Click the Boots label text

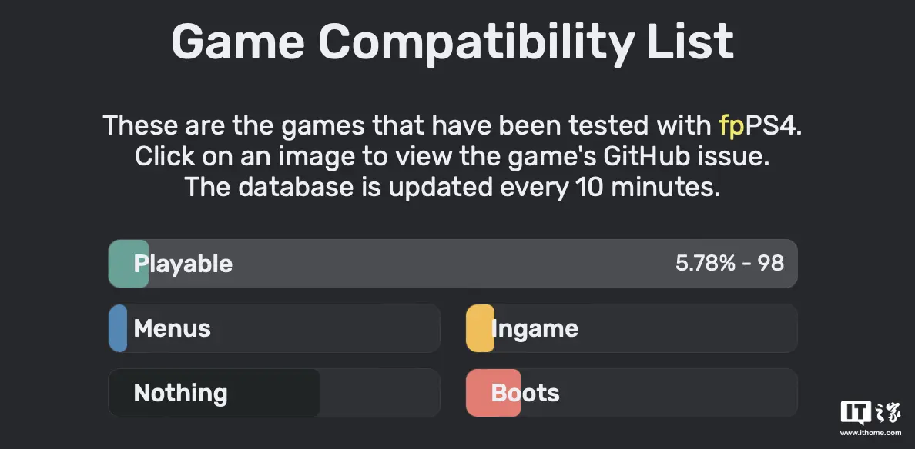pyautogui.click(x=525, y=393)
